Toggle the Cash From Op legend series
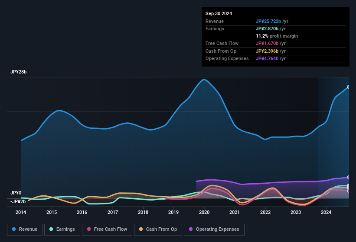The height and width of the screenshot is (242, 356). (158, 229)
